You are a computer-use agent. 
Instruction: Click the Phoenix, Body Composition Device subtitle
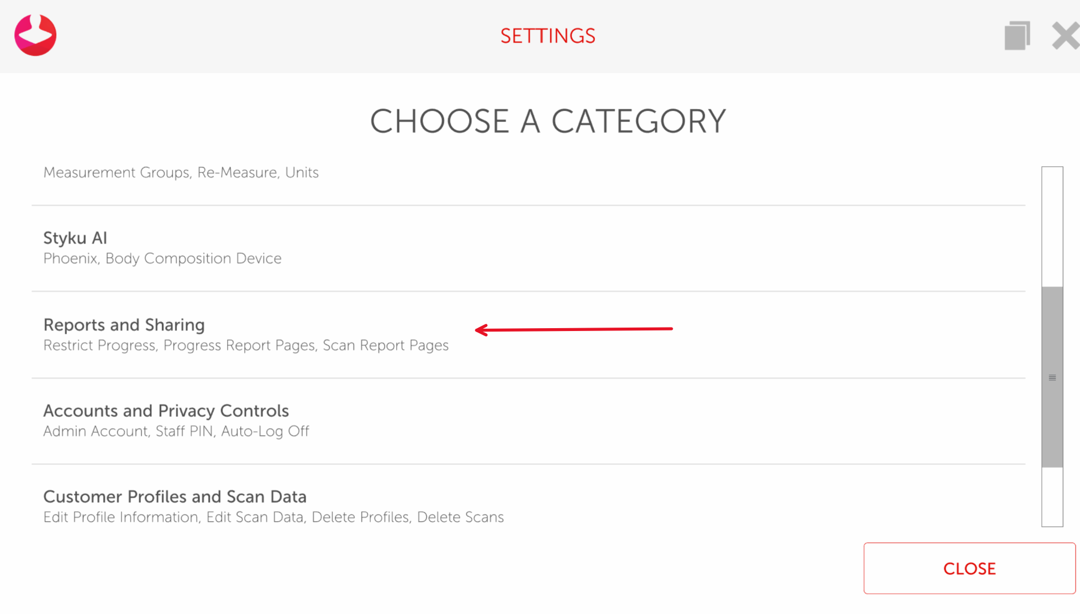(x=162, y=258)
